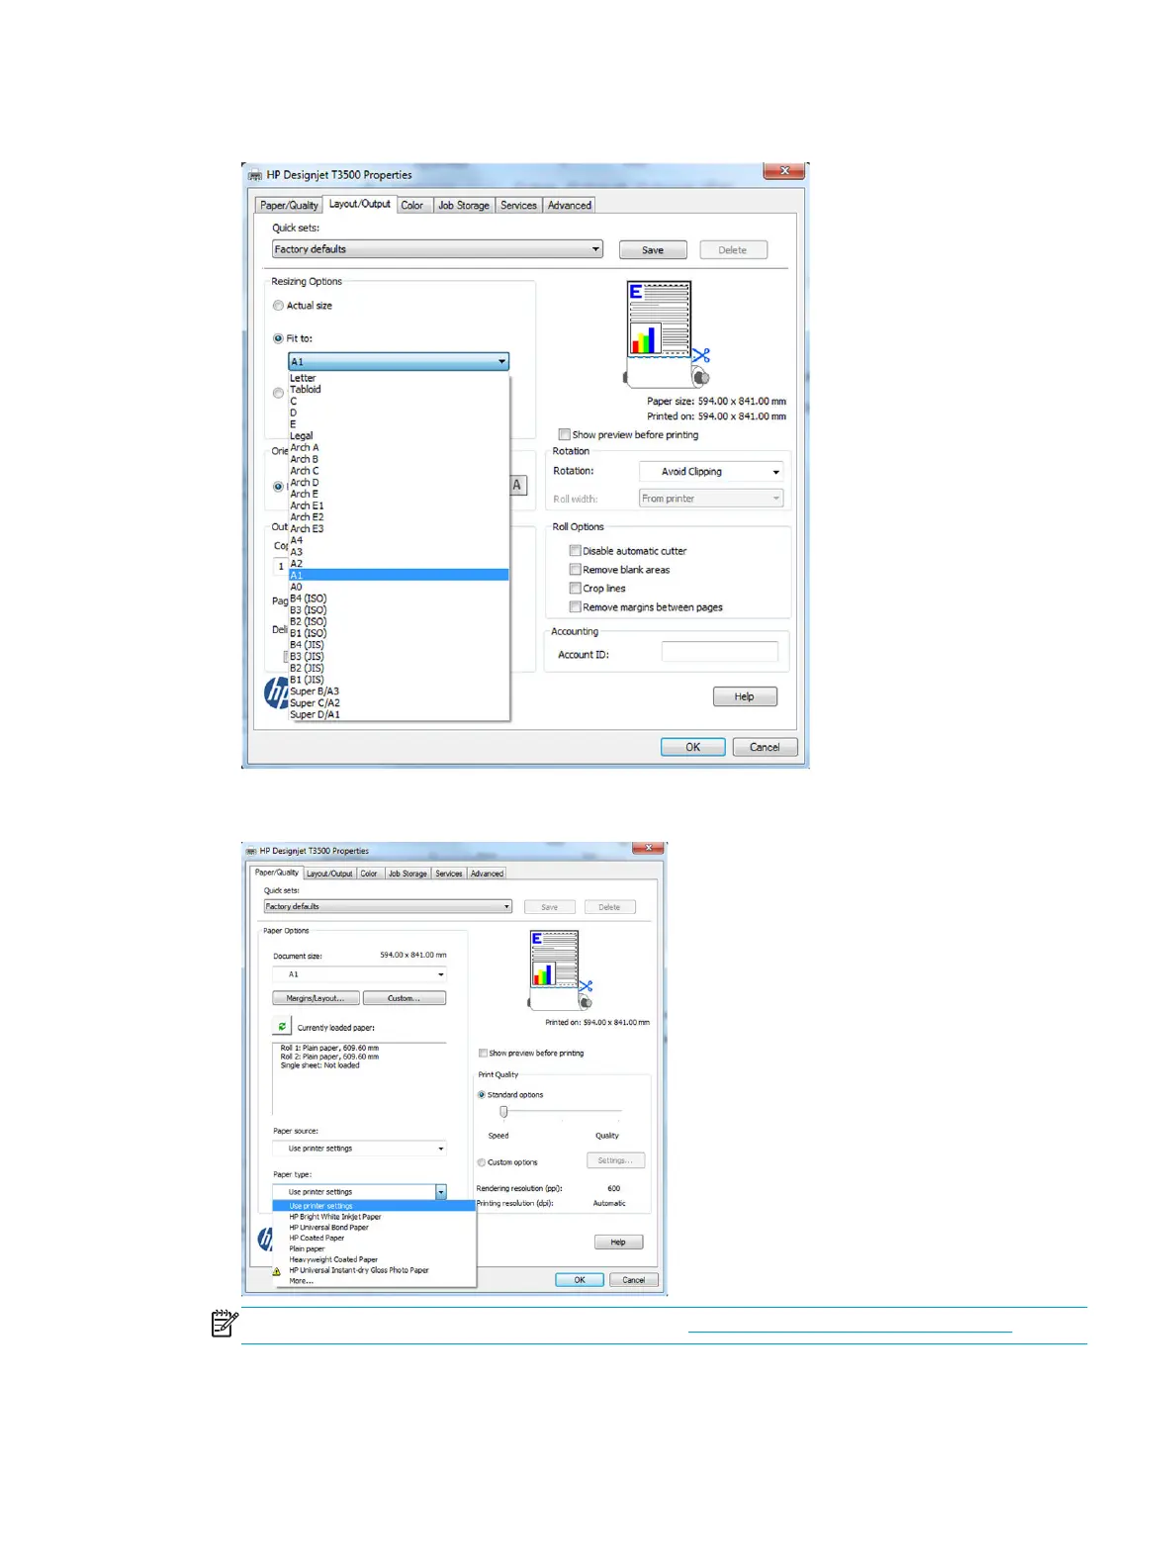Collapse the Fit to A1 combo box
This screenshot has width=1176, height=1567.
tap(399, 362)
